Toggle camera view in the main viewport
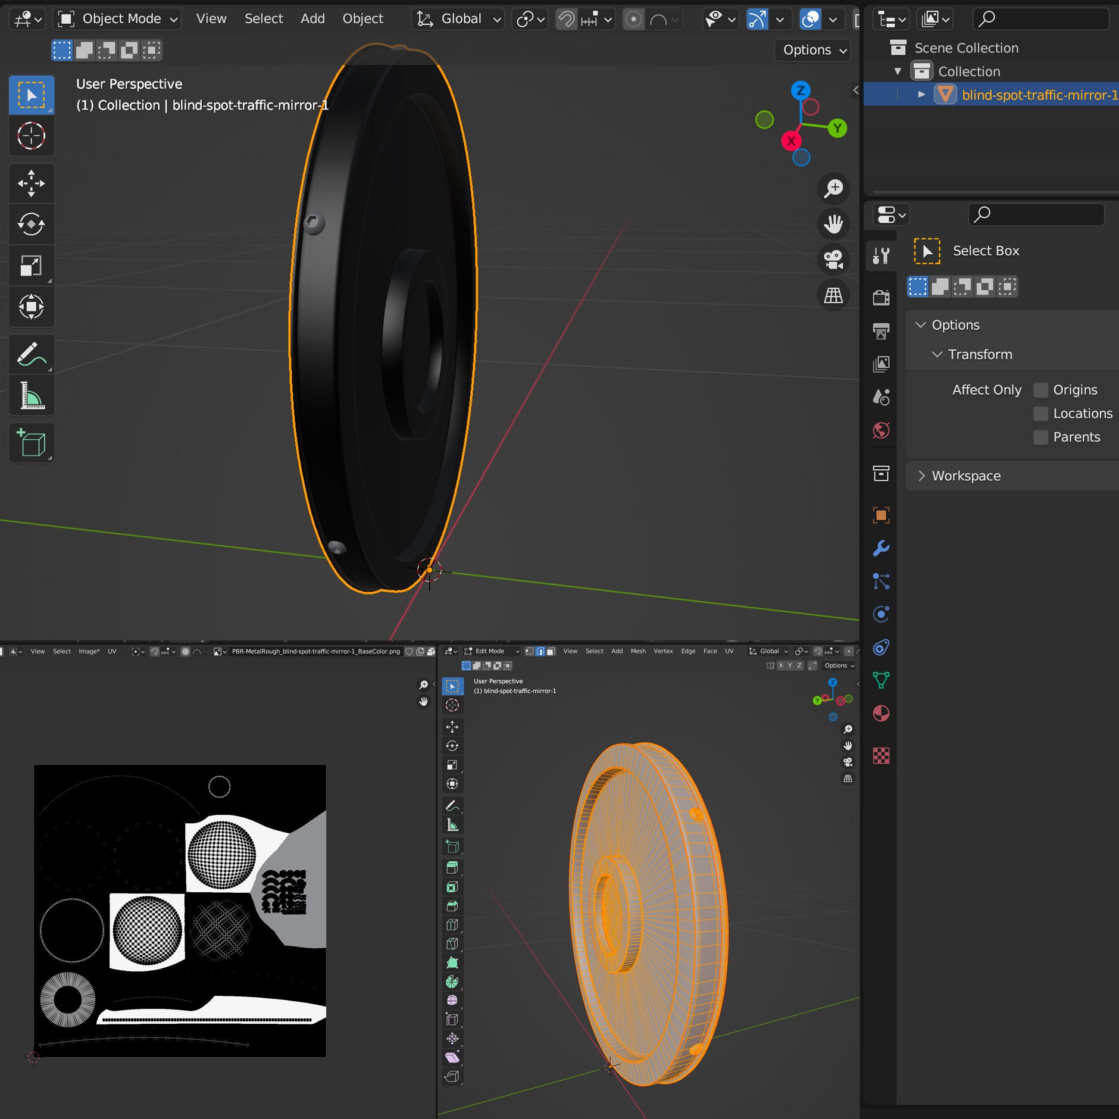 coord(833,260)
